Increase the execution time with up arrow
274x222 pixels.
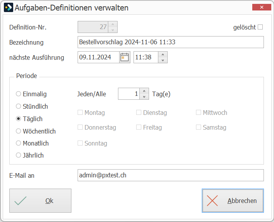[x=163, y=55]
